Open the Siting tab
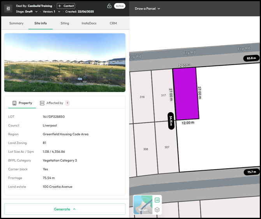Screen dimensions: 261x219 [65, 23]
